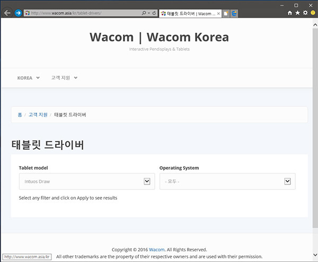The image size is (318, 262).
Task: Open the Home icon in browser toolbar
Action: (x=290, y=13)
